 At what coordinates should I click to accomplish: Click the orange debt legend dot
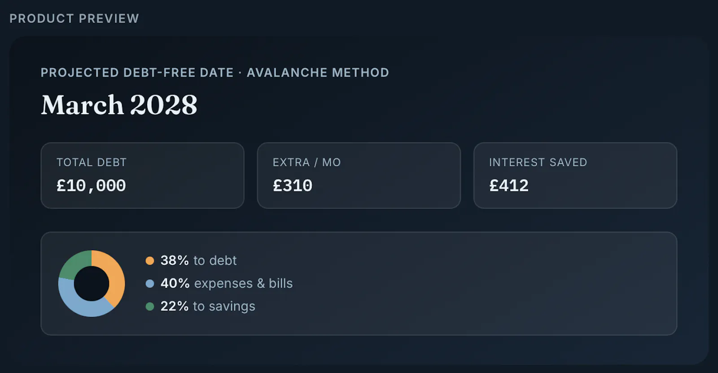[150, 260]
